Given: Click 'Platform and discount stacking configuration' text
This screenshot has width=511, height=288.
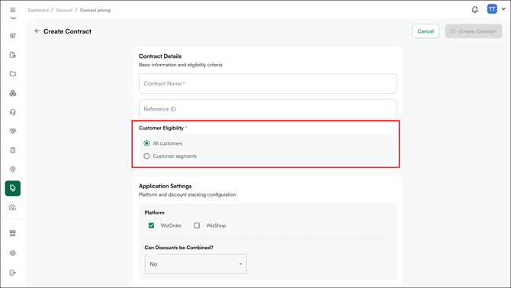Looking at the screenshot, I should (x=188, y=194).
